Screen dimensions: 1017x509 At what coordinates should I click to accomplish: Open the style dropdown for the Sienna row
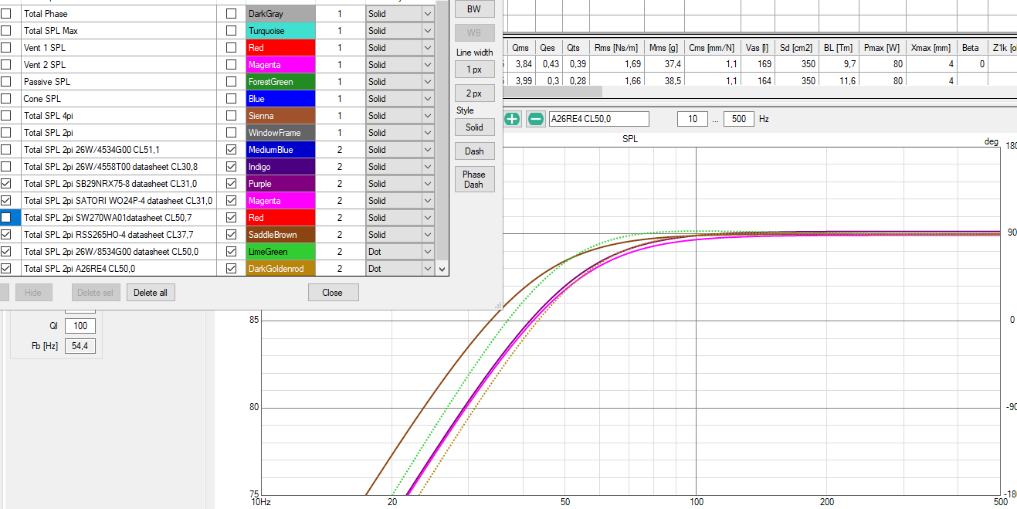tap(428, 116)
